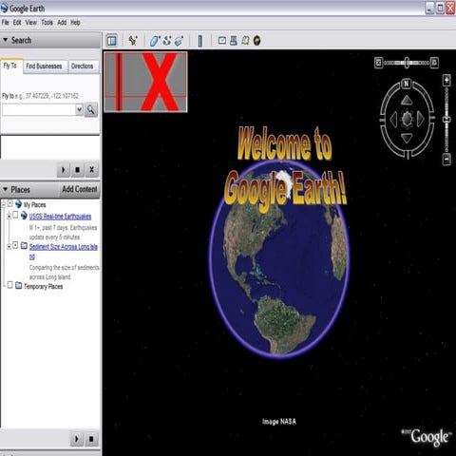The height and width of the screenshot is (456, 456).
Task: Click the vertical zoom slider handle
Action: click(446, 120)
